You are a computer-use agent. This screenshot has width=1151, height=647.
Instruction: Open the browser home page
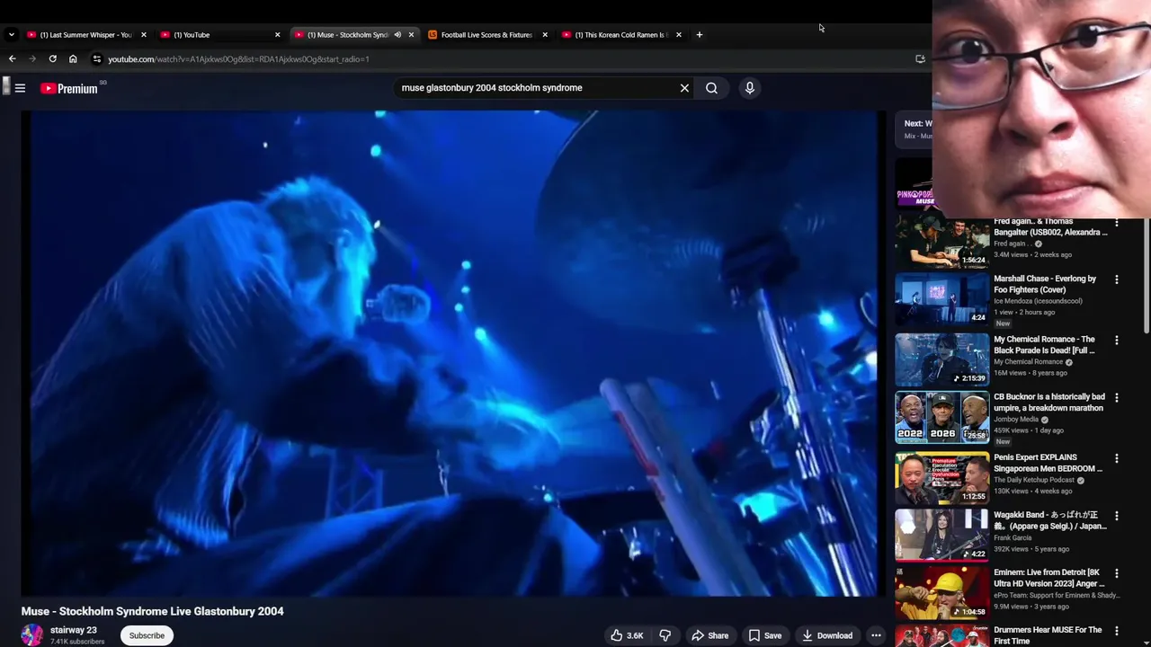coord(73,59)
